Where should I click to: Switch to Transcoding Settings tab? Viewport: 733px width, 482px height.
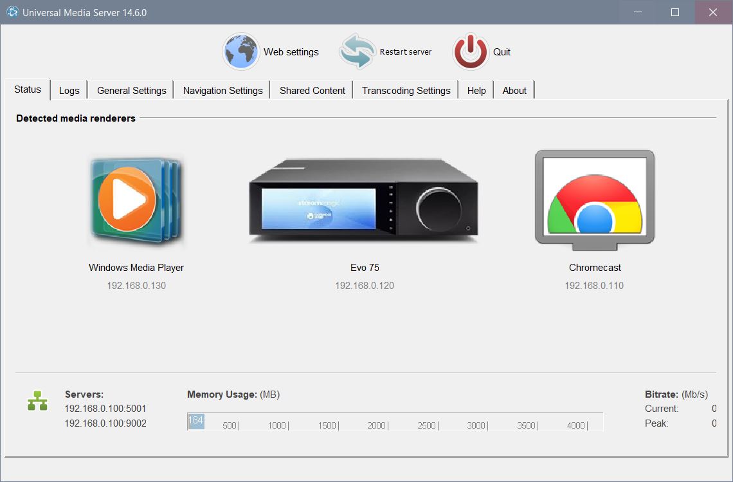[x=406, y=90]
